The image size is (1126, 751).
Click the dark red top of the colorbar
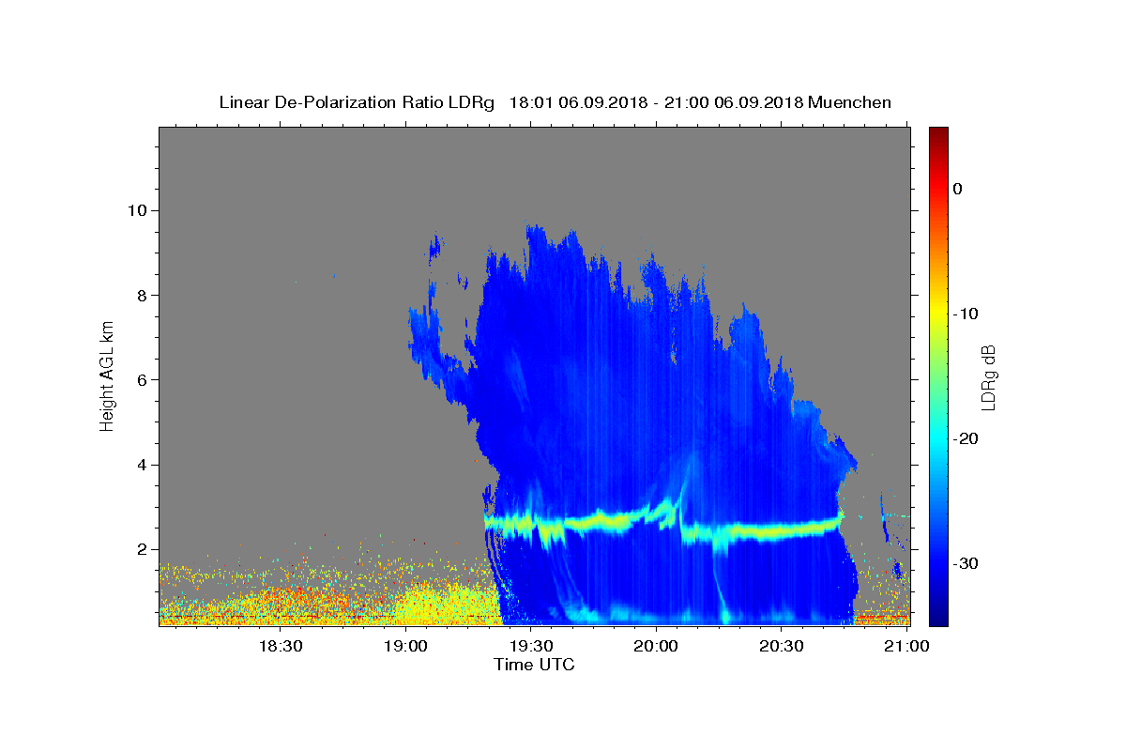938,133
